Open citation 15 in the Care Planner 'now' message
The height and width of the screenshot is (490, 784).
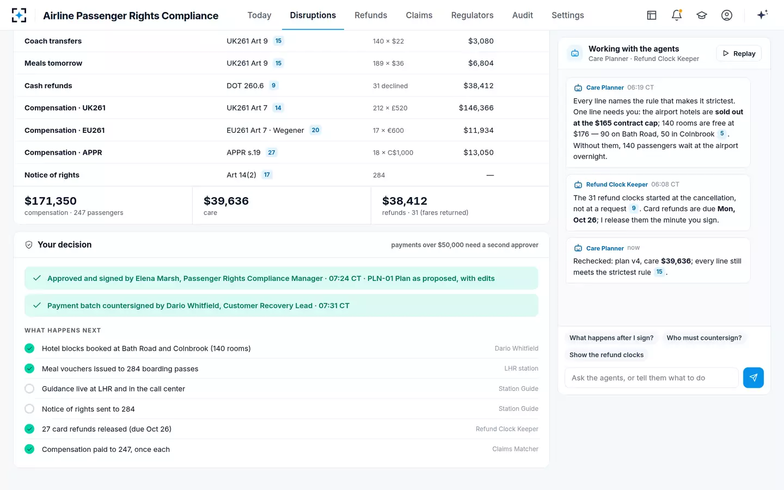coord(659,272)
